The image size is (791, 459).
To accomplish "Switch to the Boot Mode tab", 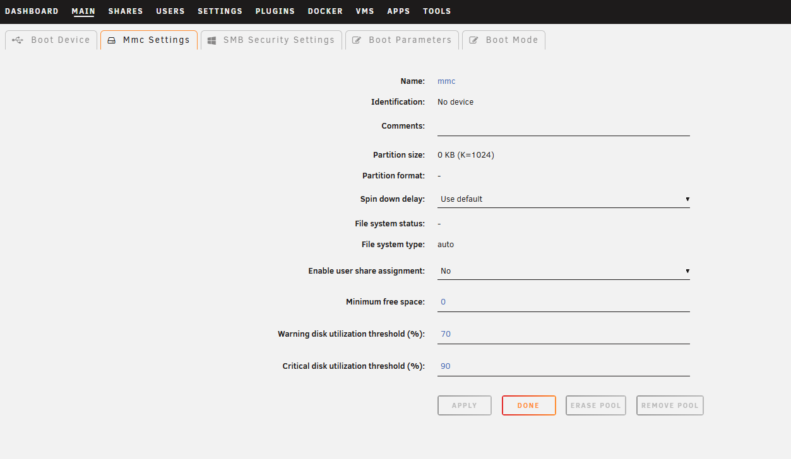I will click(504, 40).
